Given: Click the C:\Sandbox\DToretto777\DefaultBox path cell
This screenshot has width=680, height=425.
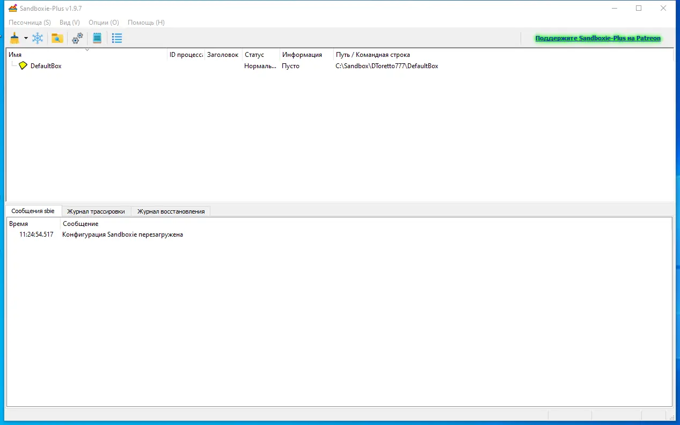Looking at the screenshot, I should click(387, 66).
